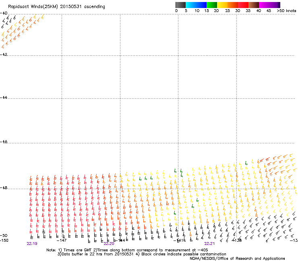Click the '-138' longitude axis label

point(237,241)
